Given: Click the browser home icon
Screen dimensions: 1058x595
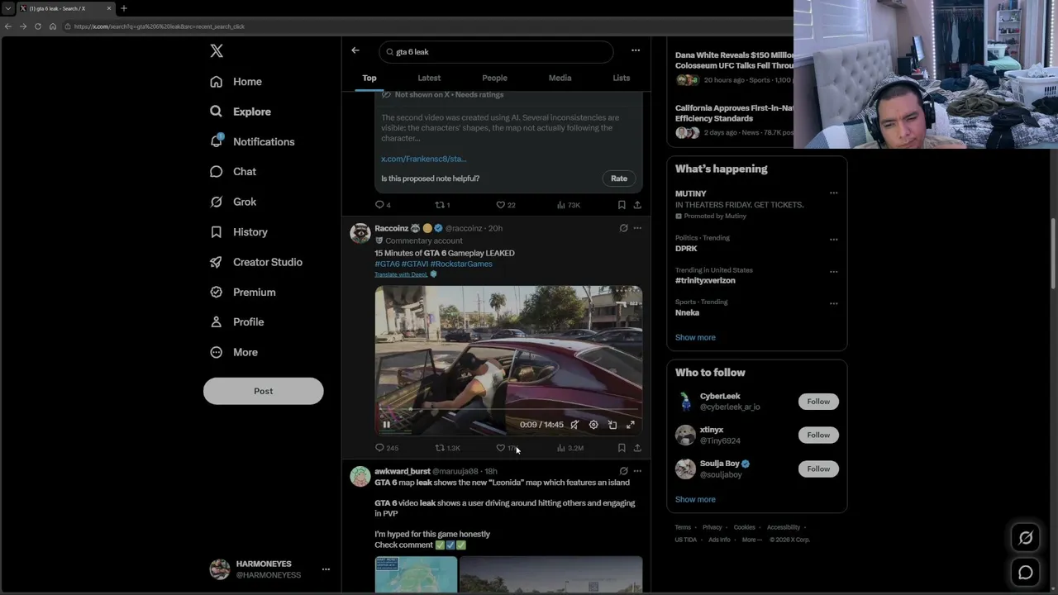Looking at the screenshot, I should click(53, 26).
